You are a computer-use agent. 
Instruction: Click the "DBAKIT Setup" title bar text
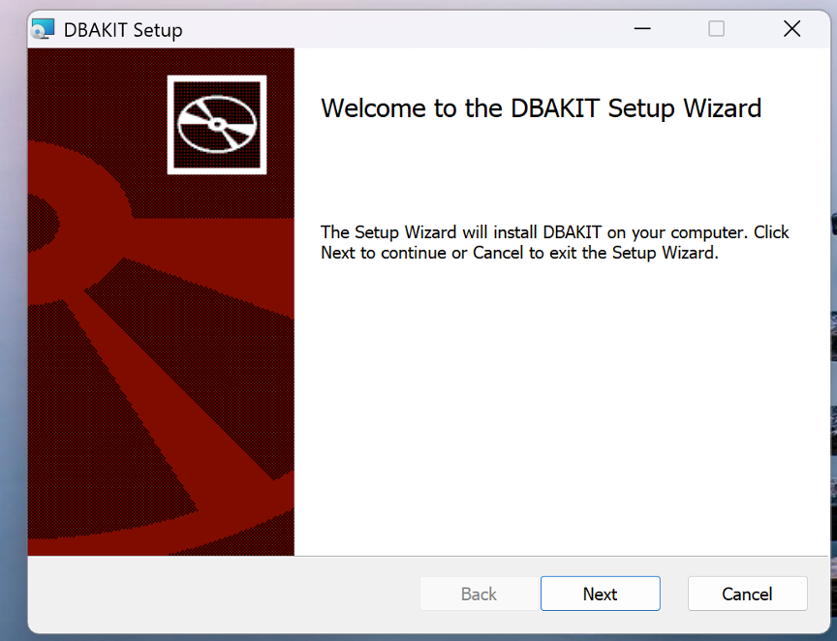(123, 30)
